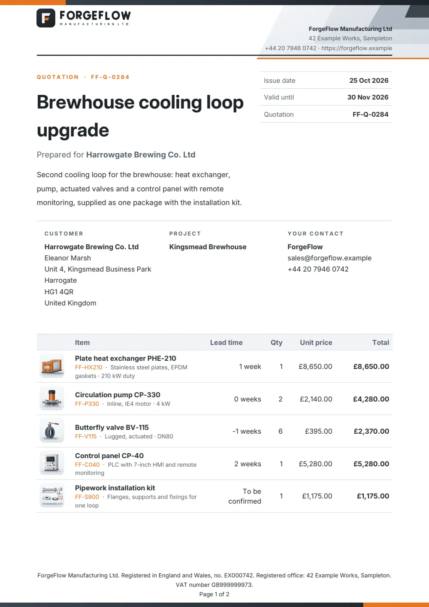The height and width of the screenshot is (607, 429).
Task: Click Plate heat exchanger PHE-210 item name
Action: (x=126, y=358)
